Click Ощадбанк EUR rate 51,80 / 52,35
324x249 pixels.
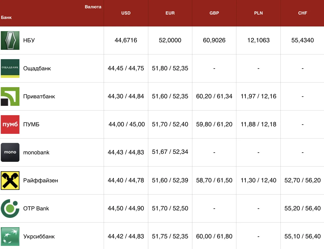(x=170, y=68)
